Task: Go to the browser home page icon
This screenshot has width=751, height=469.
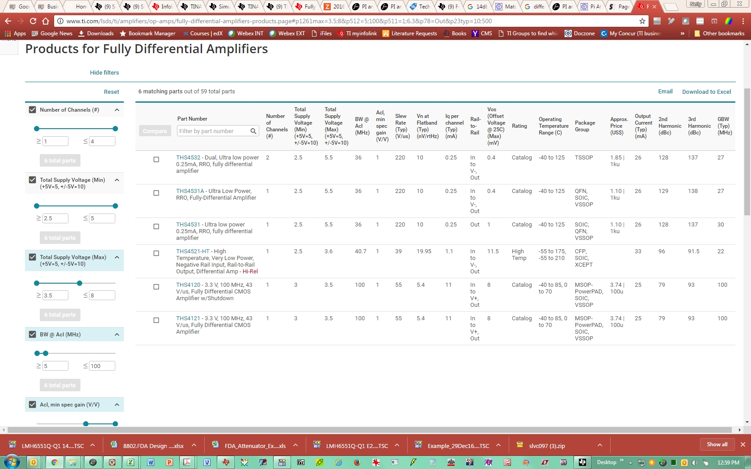Action: (x=46, y=21)
